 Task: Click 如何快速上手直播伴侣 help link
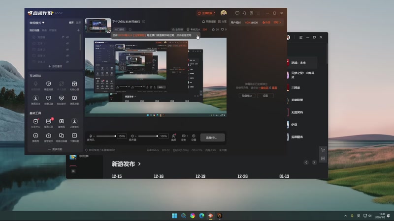click(x=100, y=150)
